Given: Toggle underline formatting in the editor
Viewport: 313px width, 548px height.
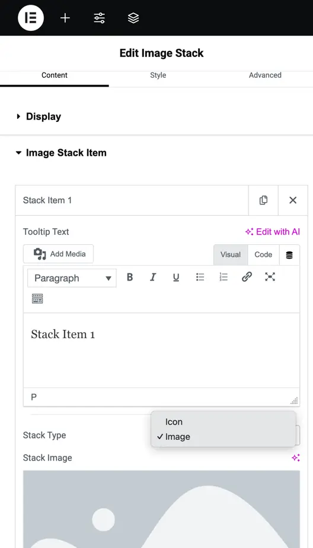Looking at the screenshot, I should (176, 277).
